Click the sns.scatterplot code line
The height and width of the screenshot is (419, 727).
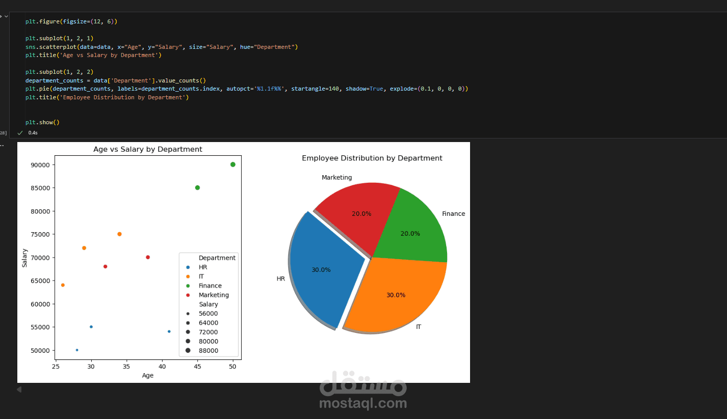(162, 47)
